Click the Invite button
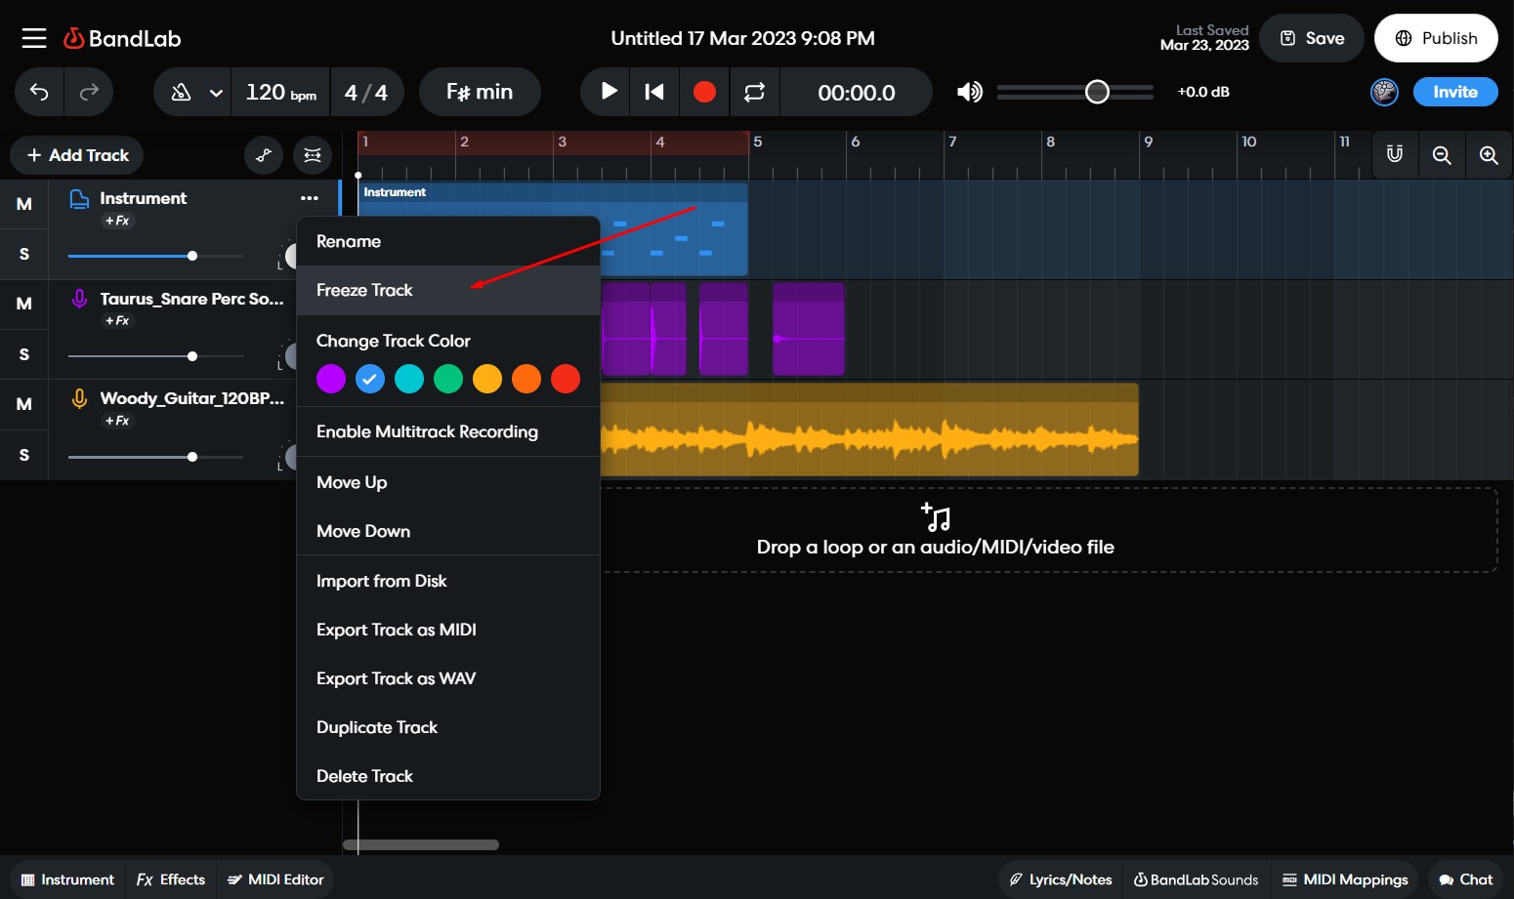 point(1454,91)
